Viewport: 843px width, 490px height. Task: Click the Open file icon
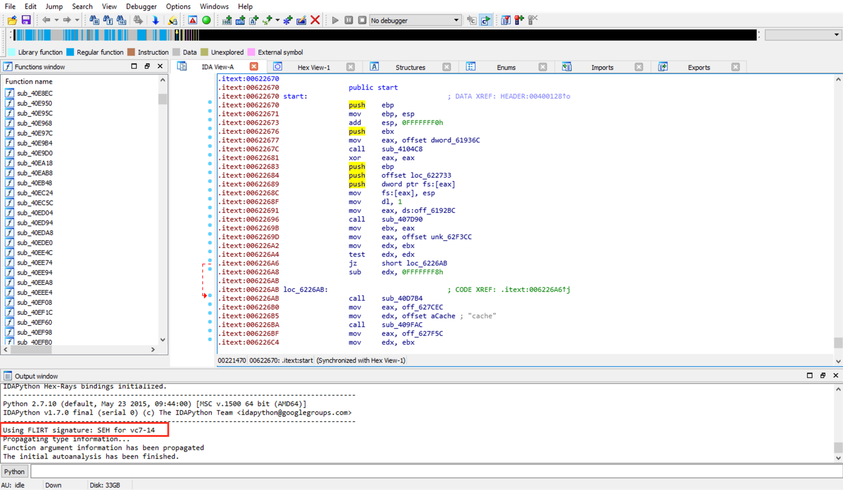12,21
